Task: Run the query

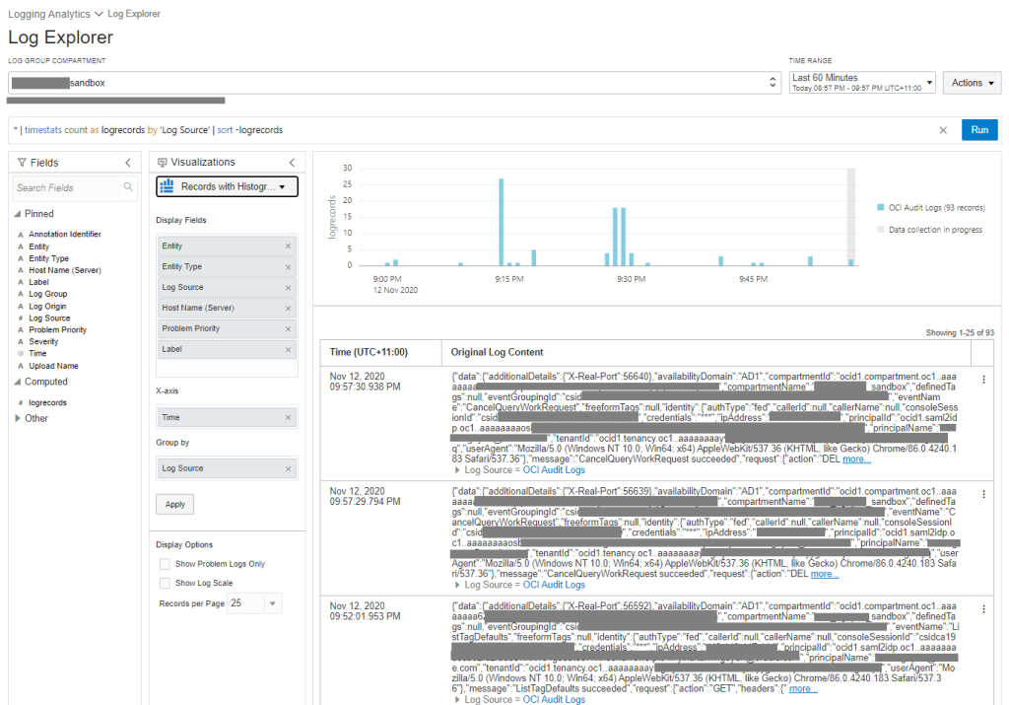Action: pos(979,130)
